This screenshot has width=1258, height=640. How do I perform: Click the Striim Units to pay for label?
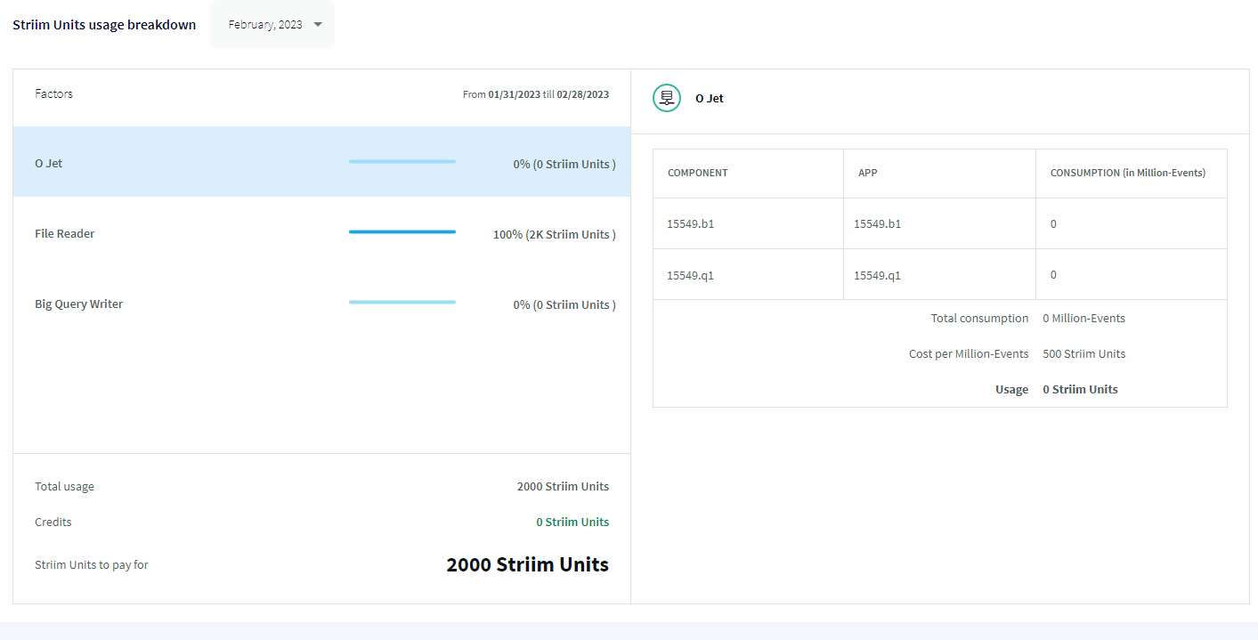[x=92, y=564]
